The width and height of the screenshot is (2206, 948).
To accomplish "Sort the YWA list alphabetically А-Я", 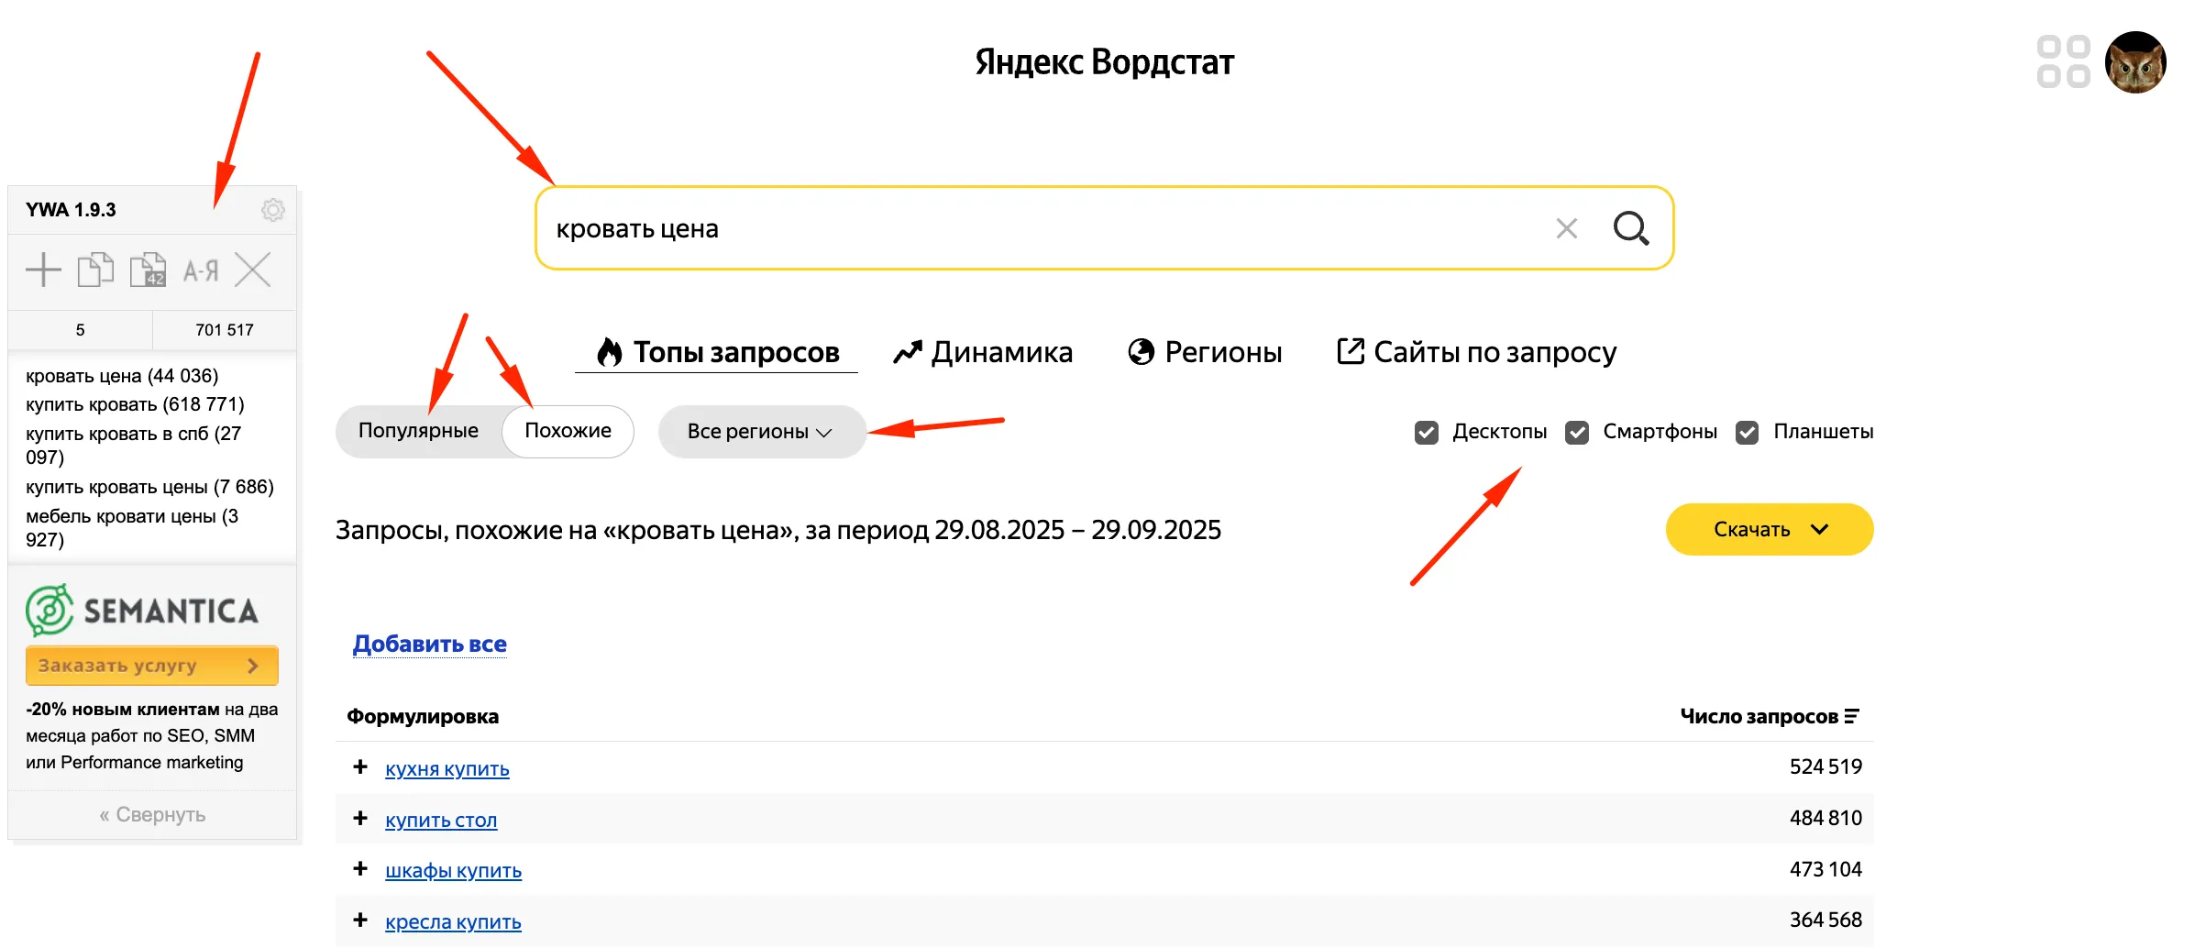I will pyautogui.click(x=200, y=270).
